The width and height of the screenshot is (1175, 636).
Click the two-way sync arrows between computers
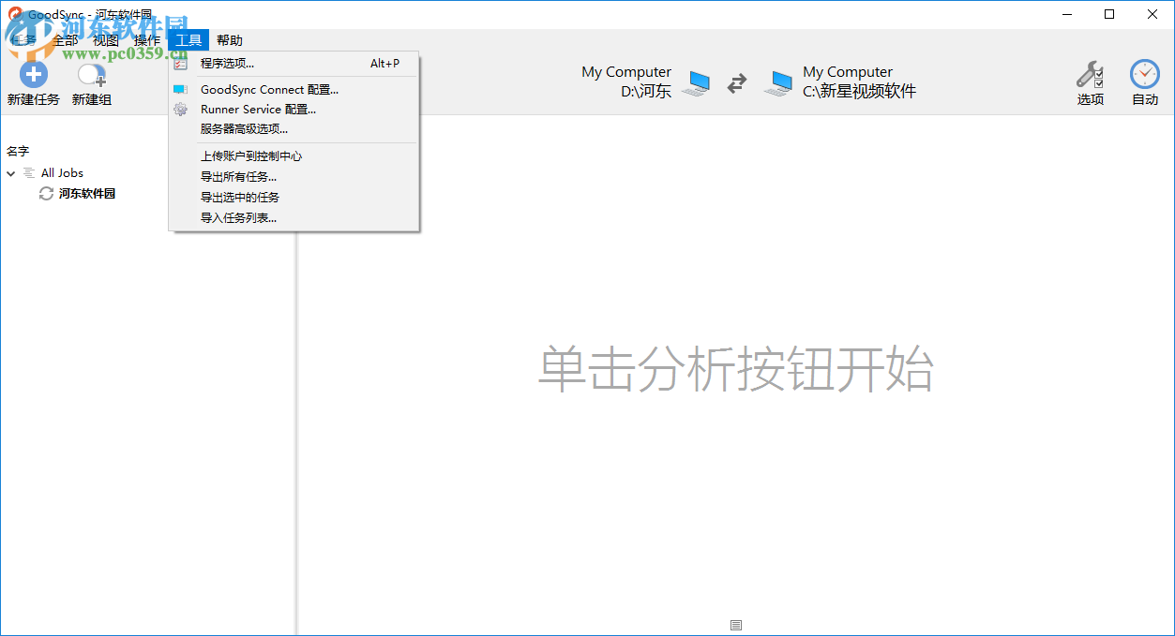click(x=736, y=82)
